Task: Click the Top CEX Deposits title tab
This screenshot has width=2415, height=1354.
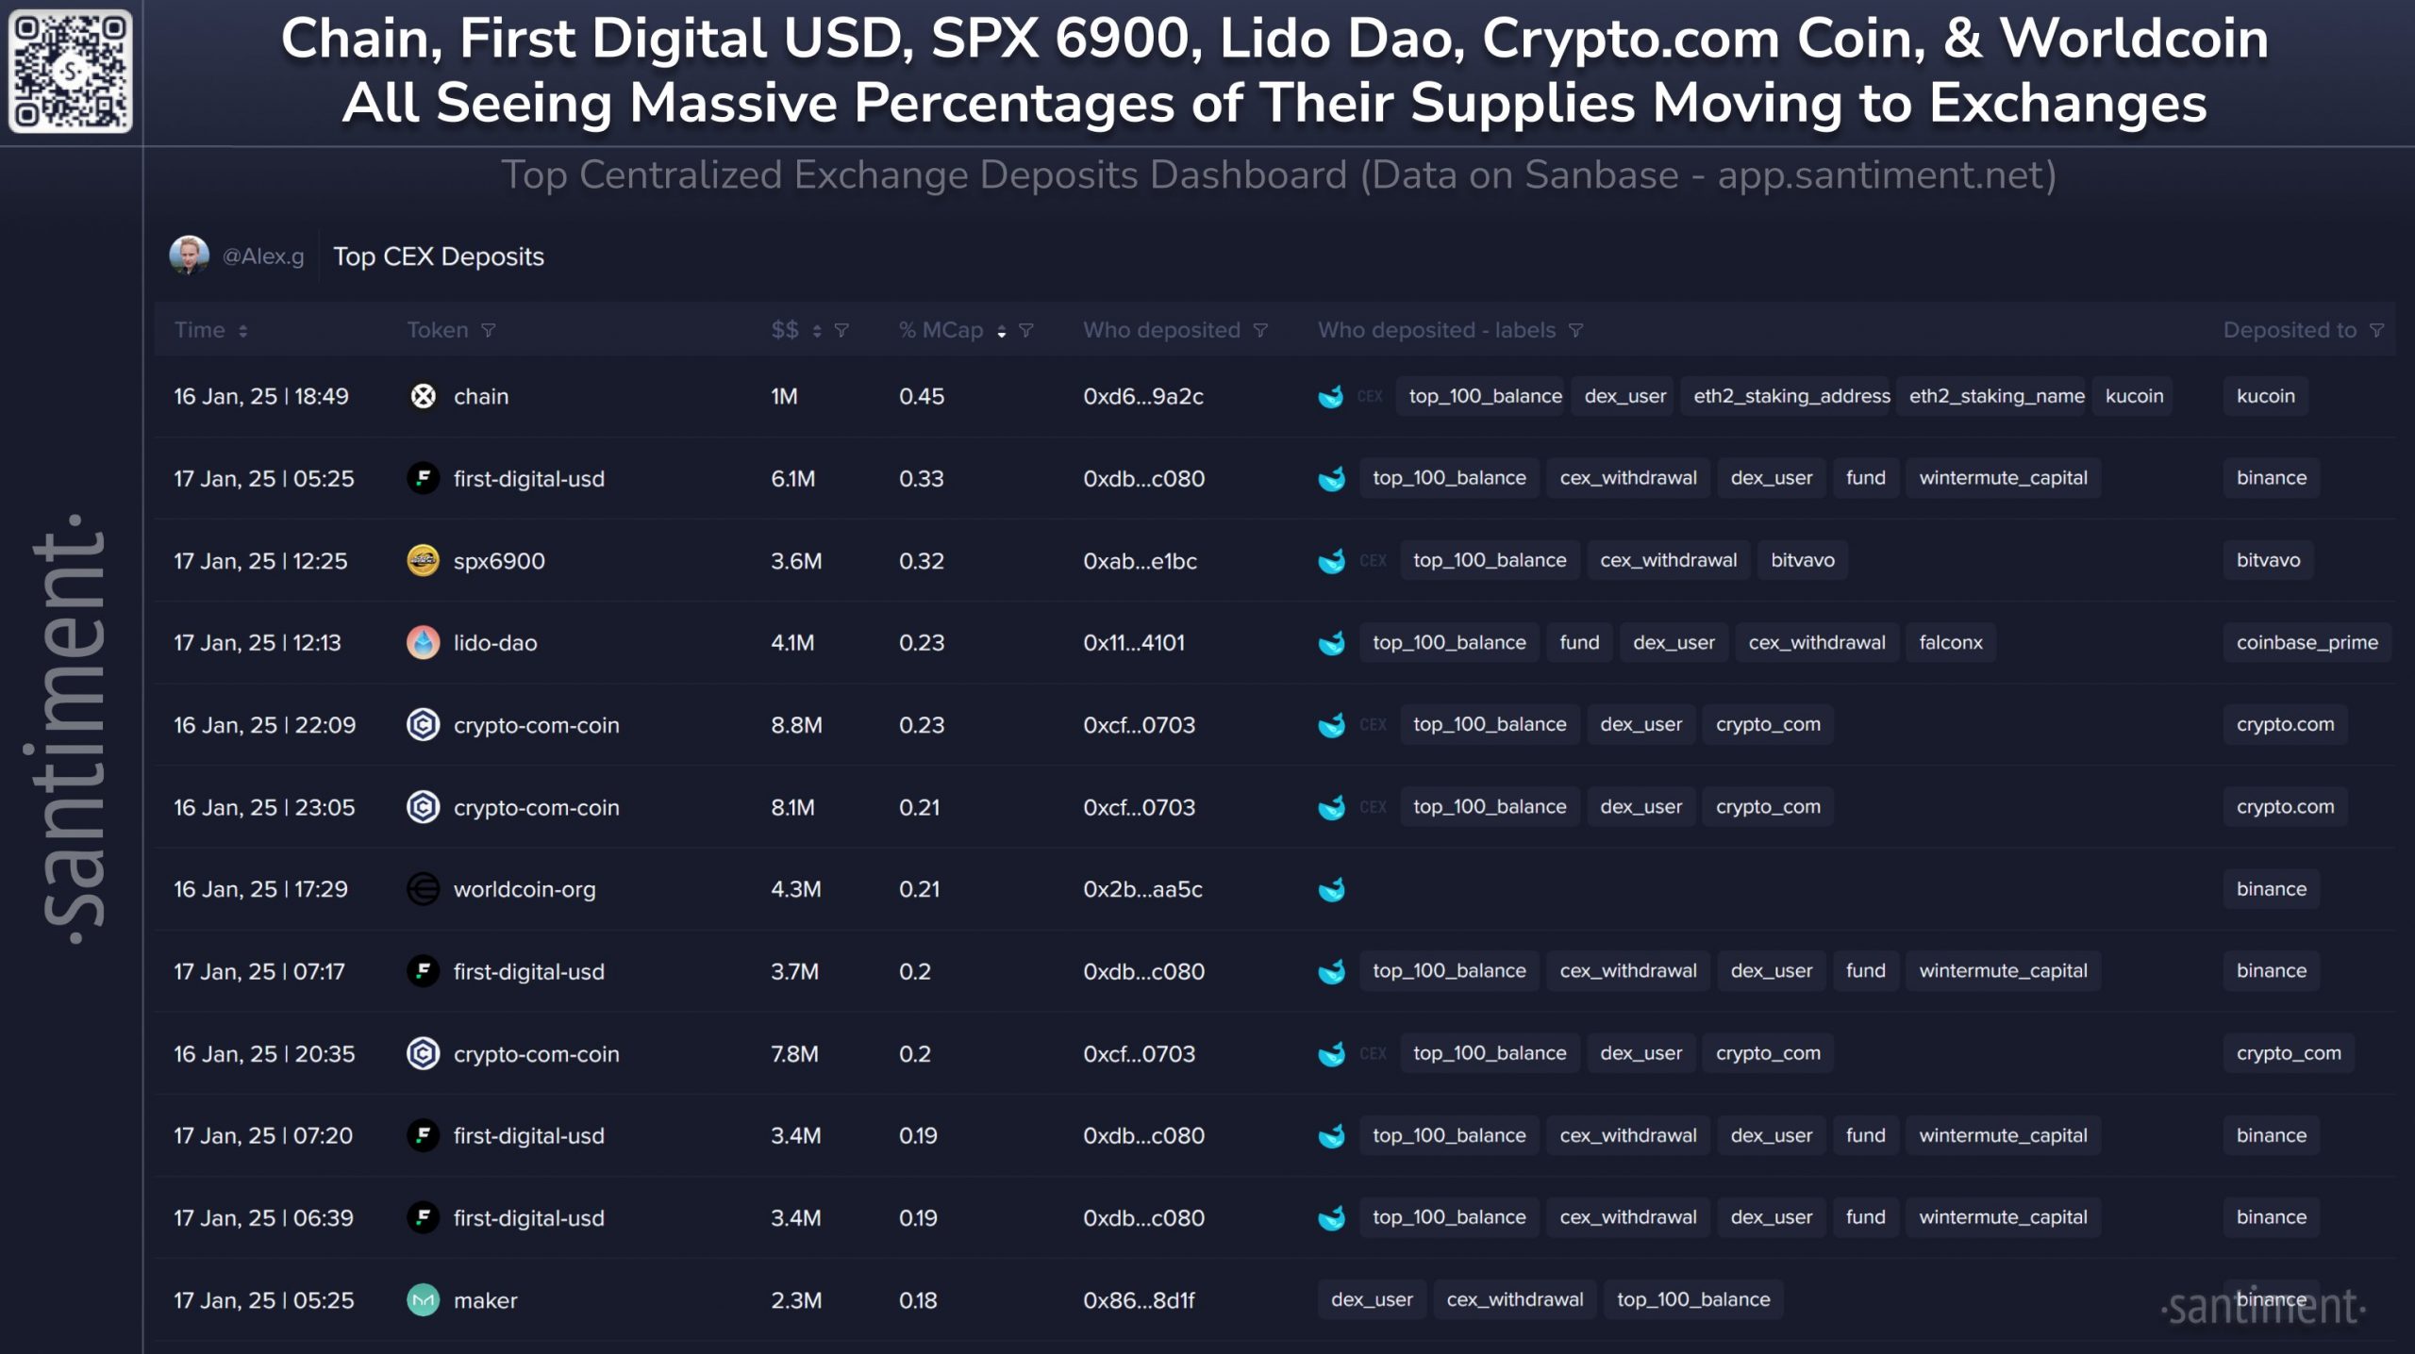Action: pos(438,256)
